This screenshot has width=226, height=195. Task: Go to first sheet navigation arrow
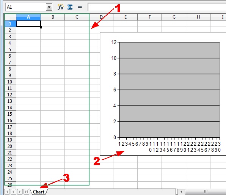click(7, 192)
